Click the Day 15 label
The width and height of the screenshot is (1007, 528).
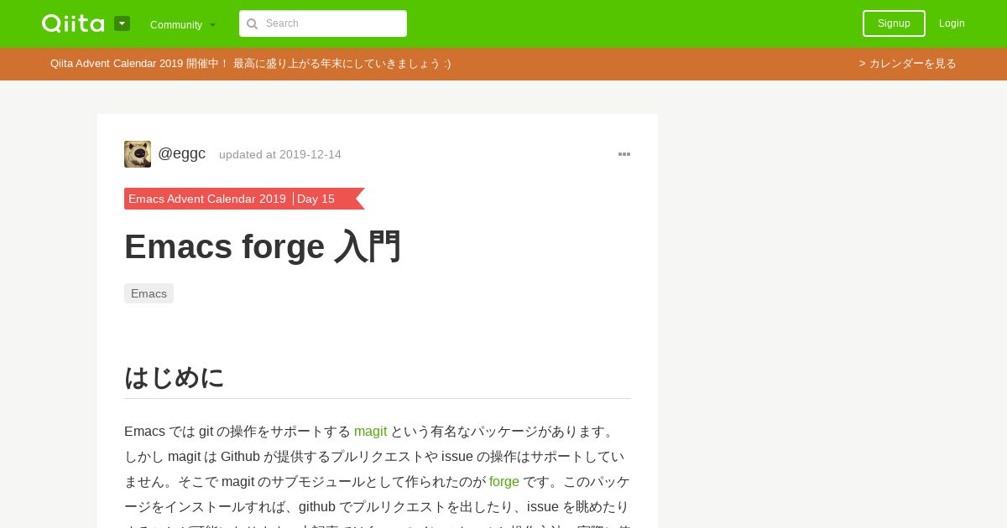coord(316,199)
